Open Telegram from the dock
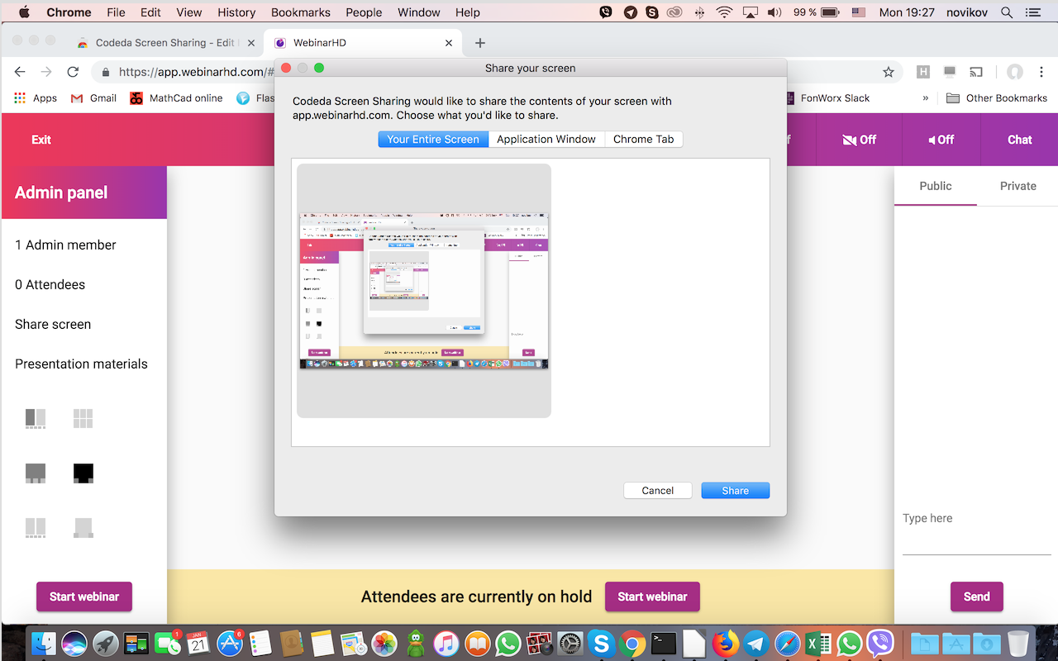Screen dimensions: 1058x661 pos(756,642)
